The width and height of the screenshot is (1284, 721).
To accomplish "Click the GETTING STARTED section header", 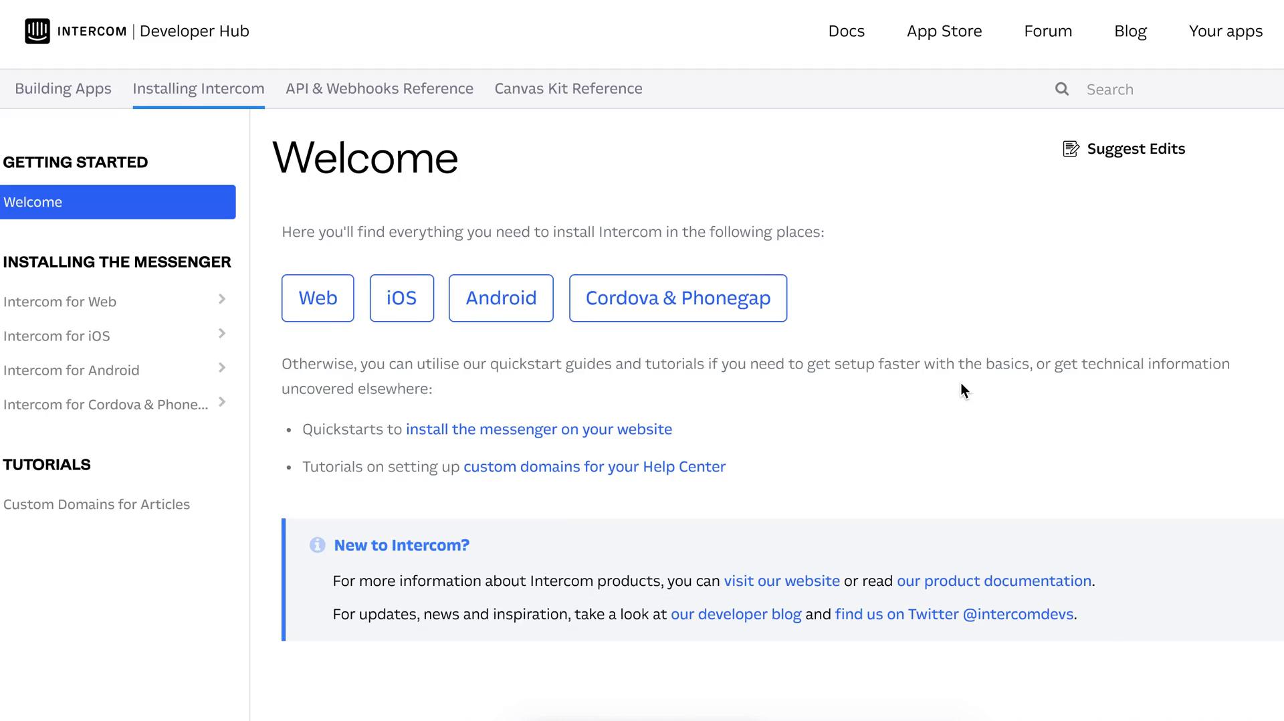I will [76, 162].
